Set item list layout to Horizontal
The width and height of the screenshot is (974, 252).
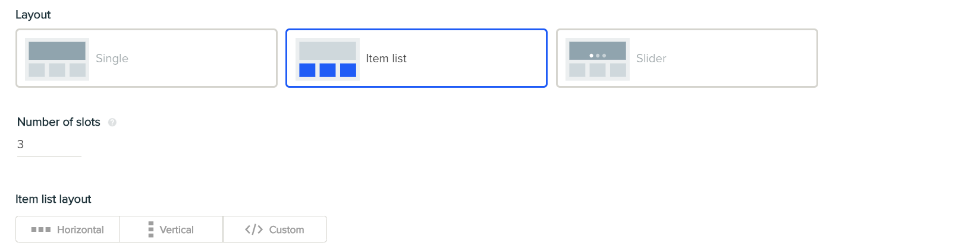click(x=68, y=229)
